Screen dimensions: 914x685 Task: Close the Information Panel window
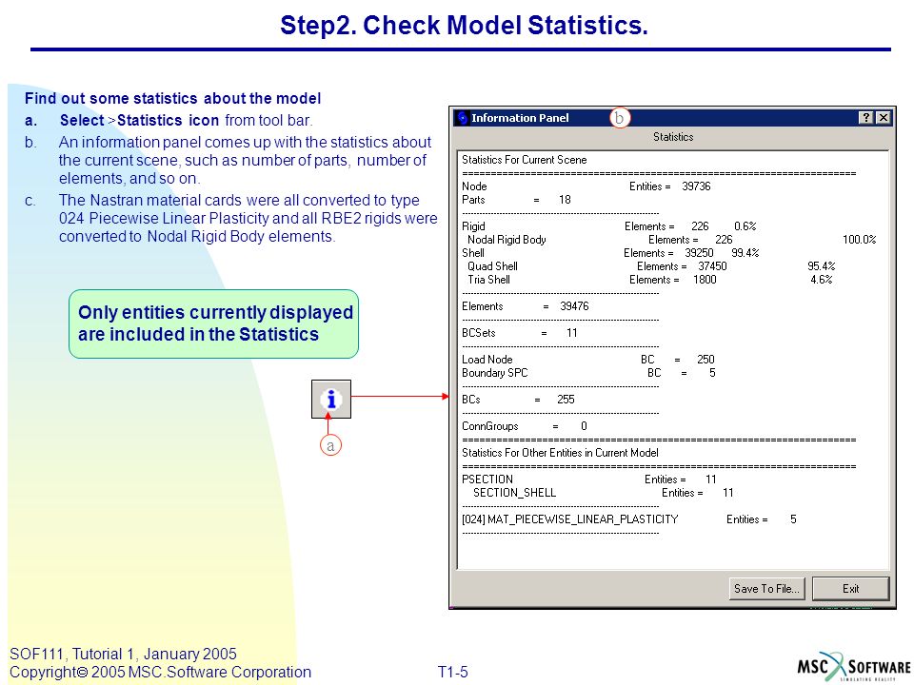tap(884, 118)
